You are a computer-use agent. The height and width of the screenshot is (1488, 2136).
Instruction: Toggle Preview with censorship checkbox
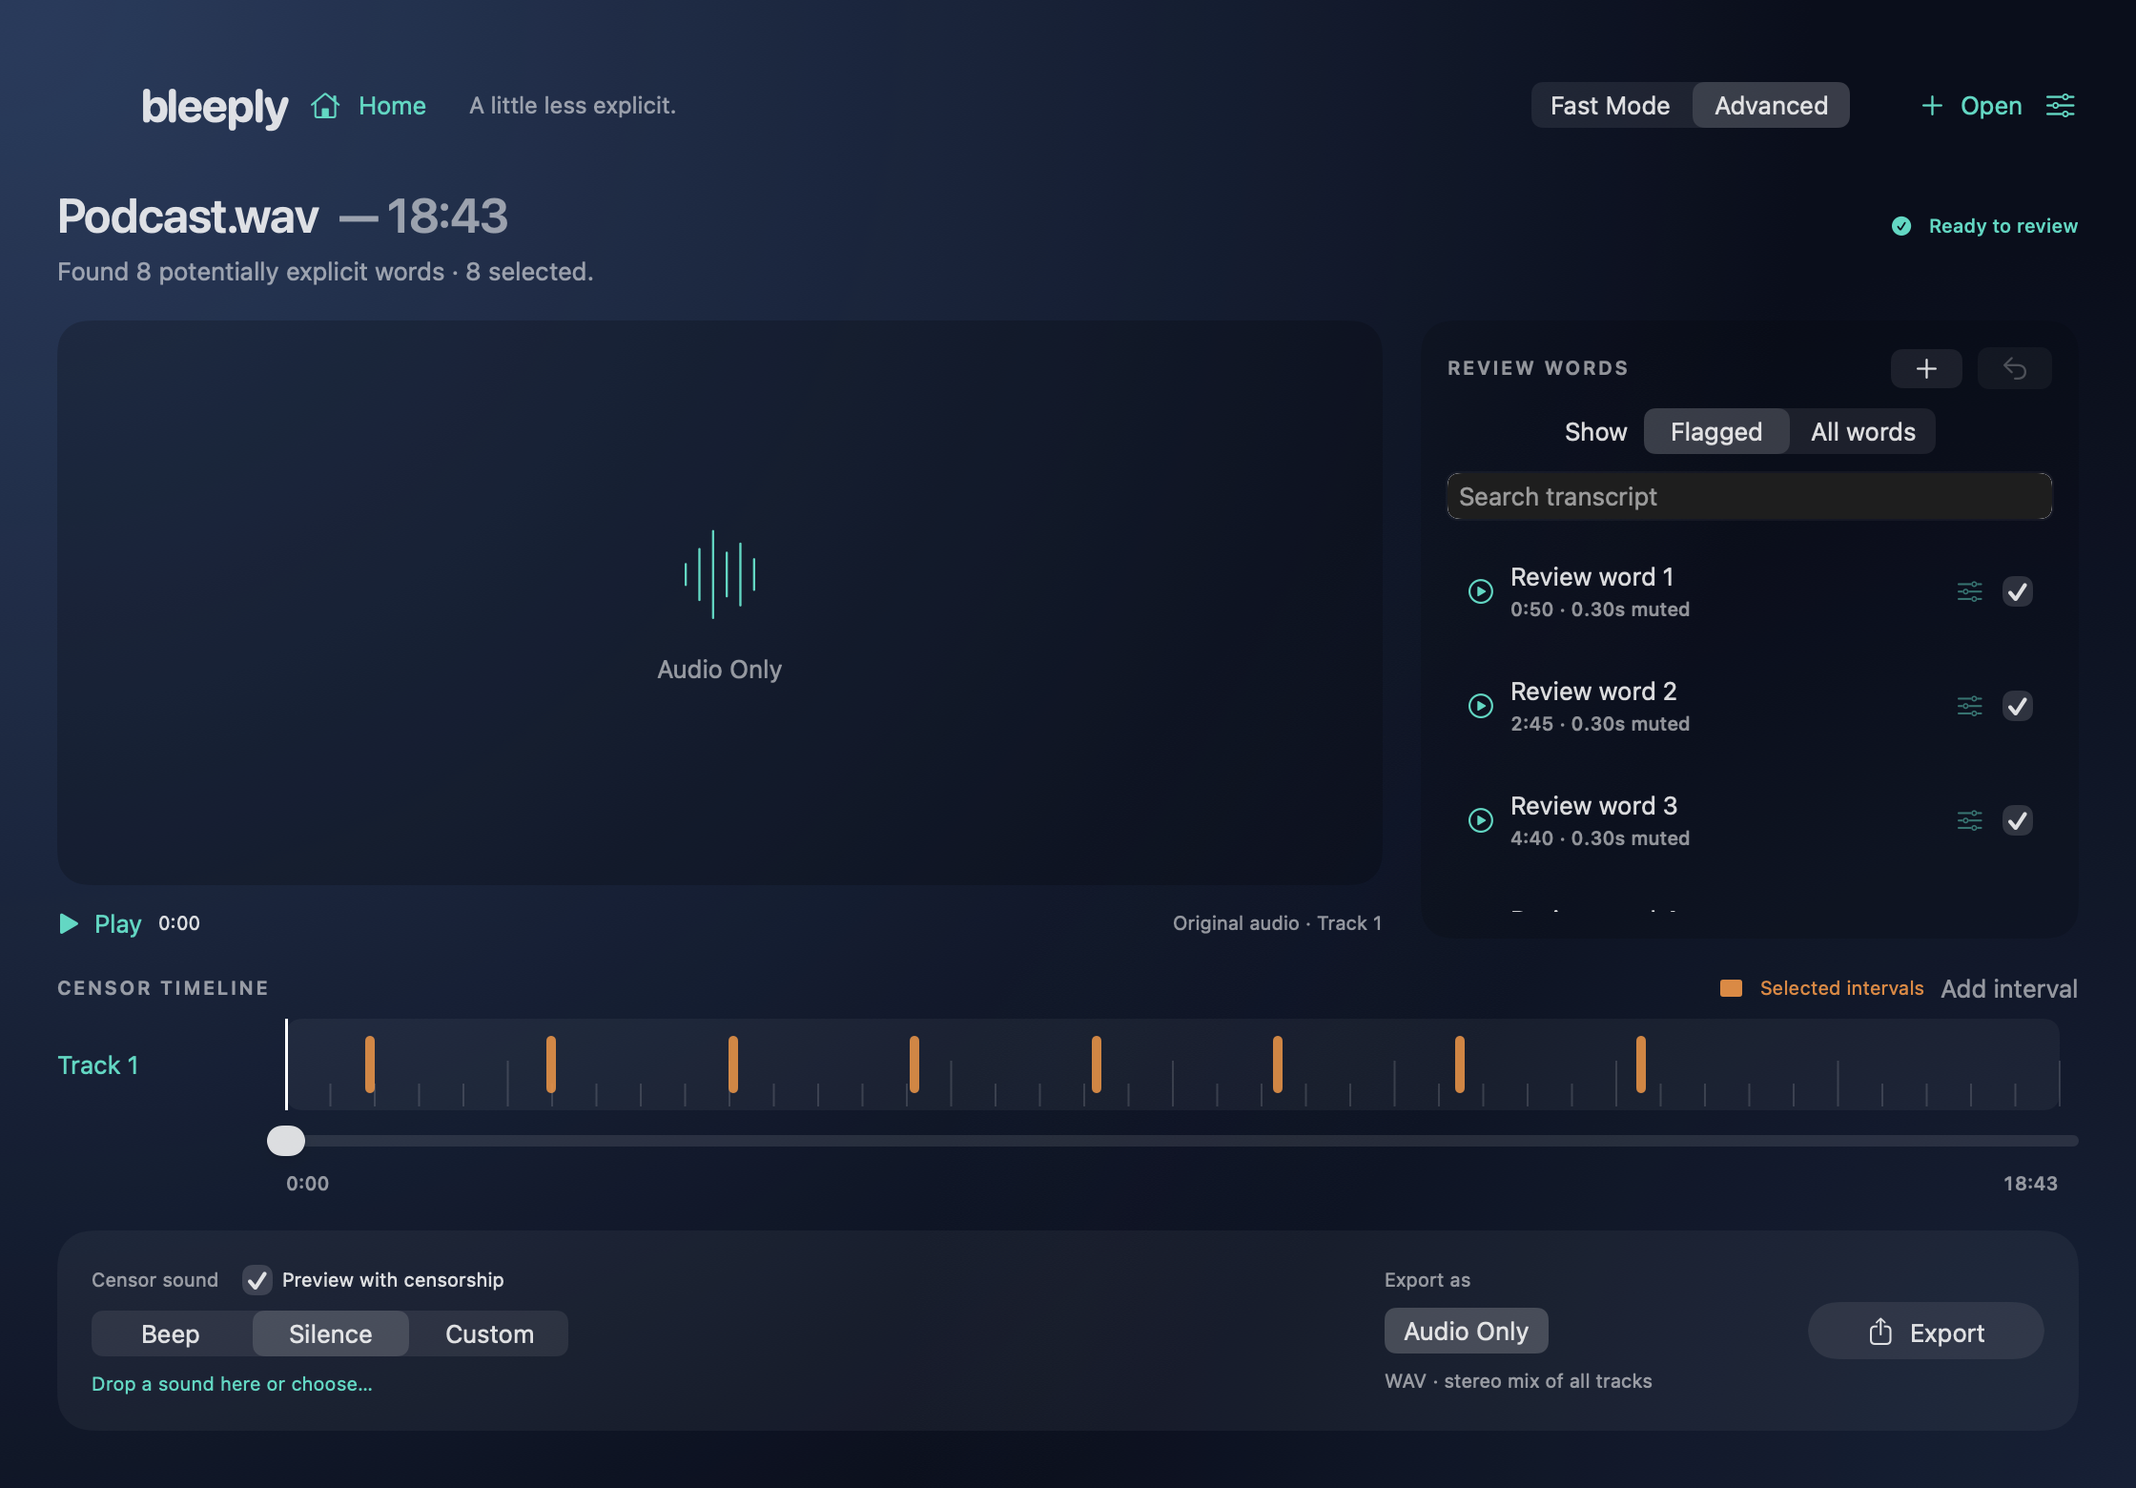(x=257, y=1280)
